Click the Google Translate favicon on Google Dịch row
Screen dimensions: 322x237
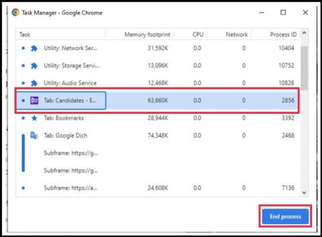pyautogui.click(x=34, y=136)
